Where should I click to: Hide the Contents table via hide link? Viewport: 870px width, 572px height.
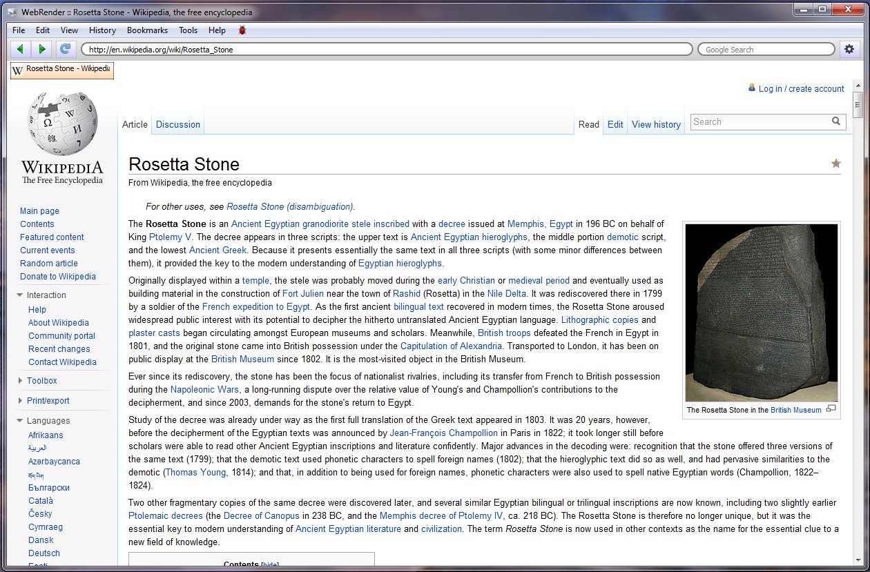pos(270,564)
